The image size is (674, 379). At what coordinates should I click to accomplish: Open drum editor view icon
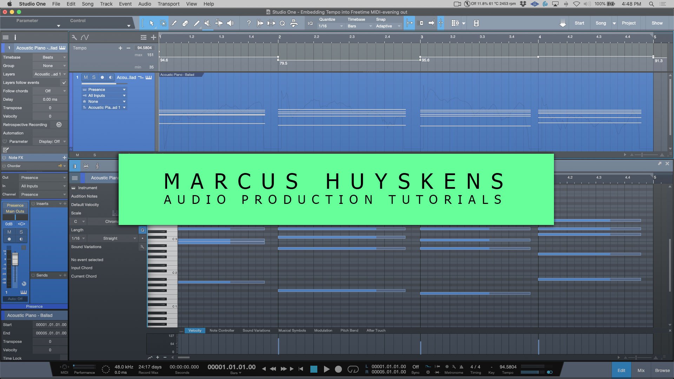tap(86, 166)
